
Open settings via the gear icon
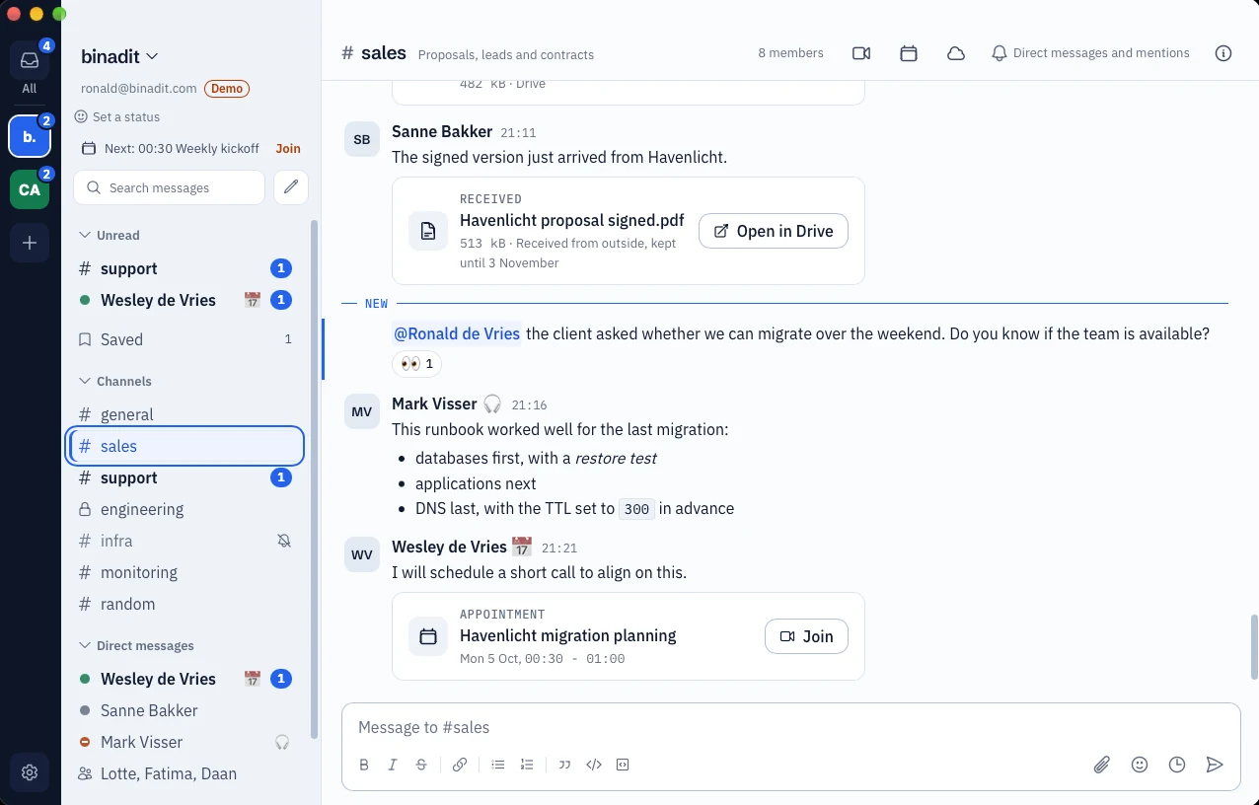tap(30, 772)
